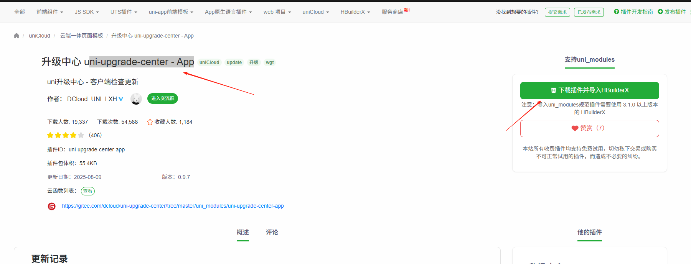Go to uniCloud in the breadcrumb

tap(40, 36)
